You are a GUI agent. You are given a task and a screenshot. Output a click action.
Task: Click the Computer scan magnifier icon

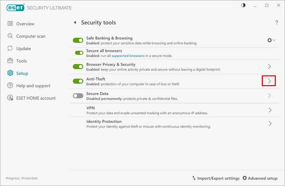pyautogui.click(x=10, y=36)
